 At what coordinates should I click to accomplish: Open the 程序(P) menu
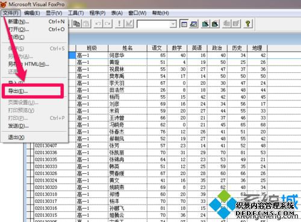98,13
